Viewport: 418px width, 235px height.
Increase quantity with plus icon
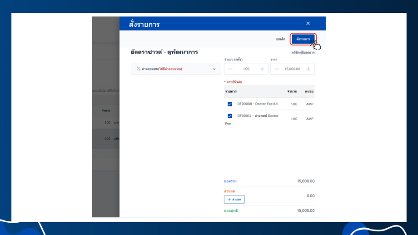262,69
